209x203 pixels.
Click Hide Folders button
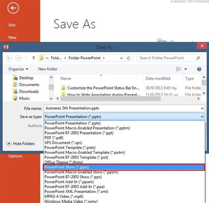[21, 144]
